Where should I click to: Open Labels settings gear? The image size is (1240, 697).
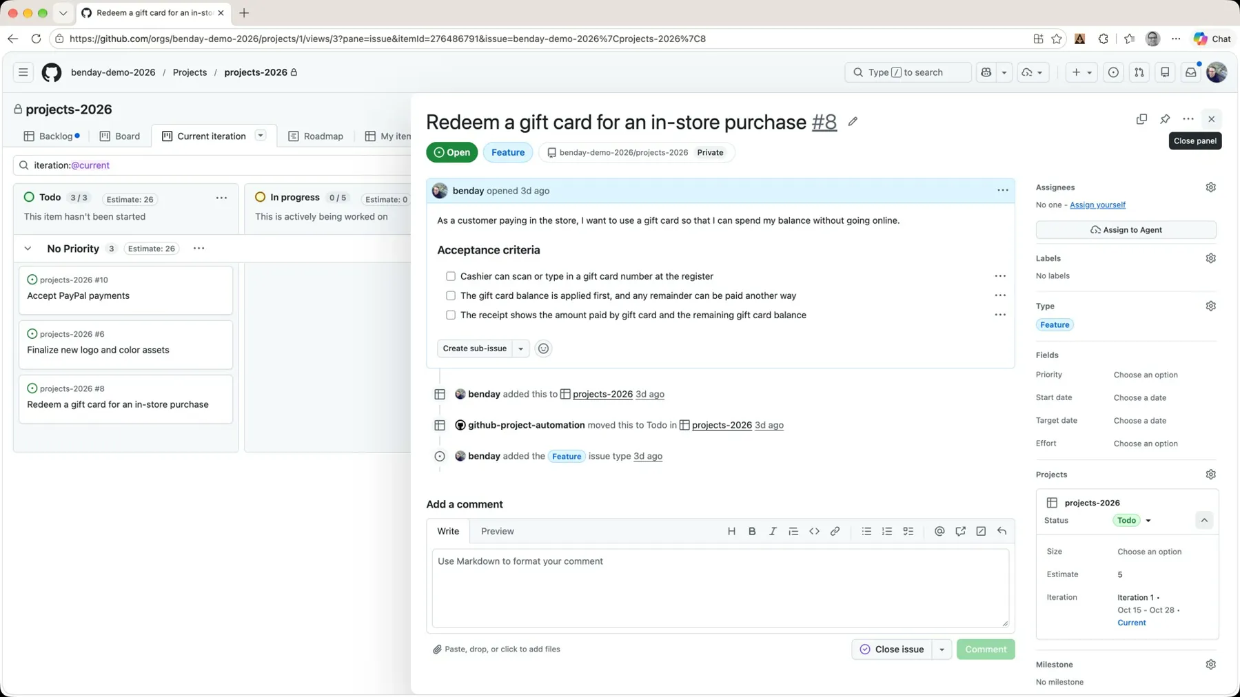point(1211,258)
